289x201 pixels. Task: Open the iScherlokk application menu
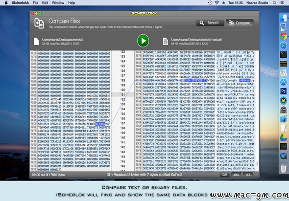(x=20, y=3)
